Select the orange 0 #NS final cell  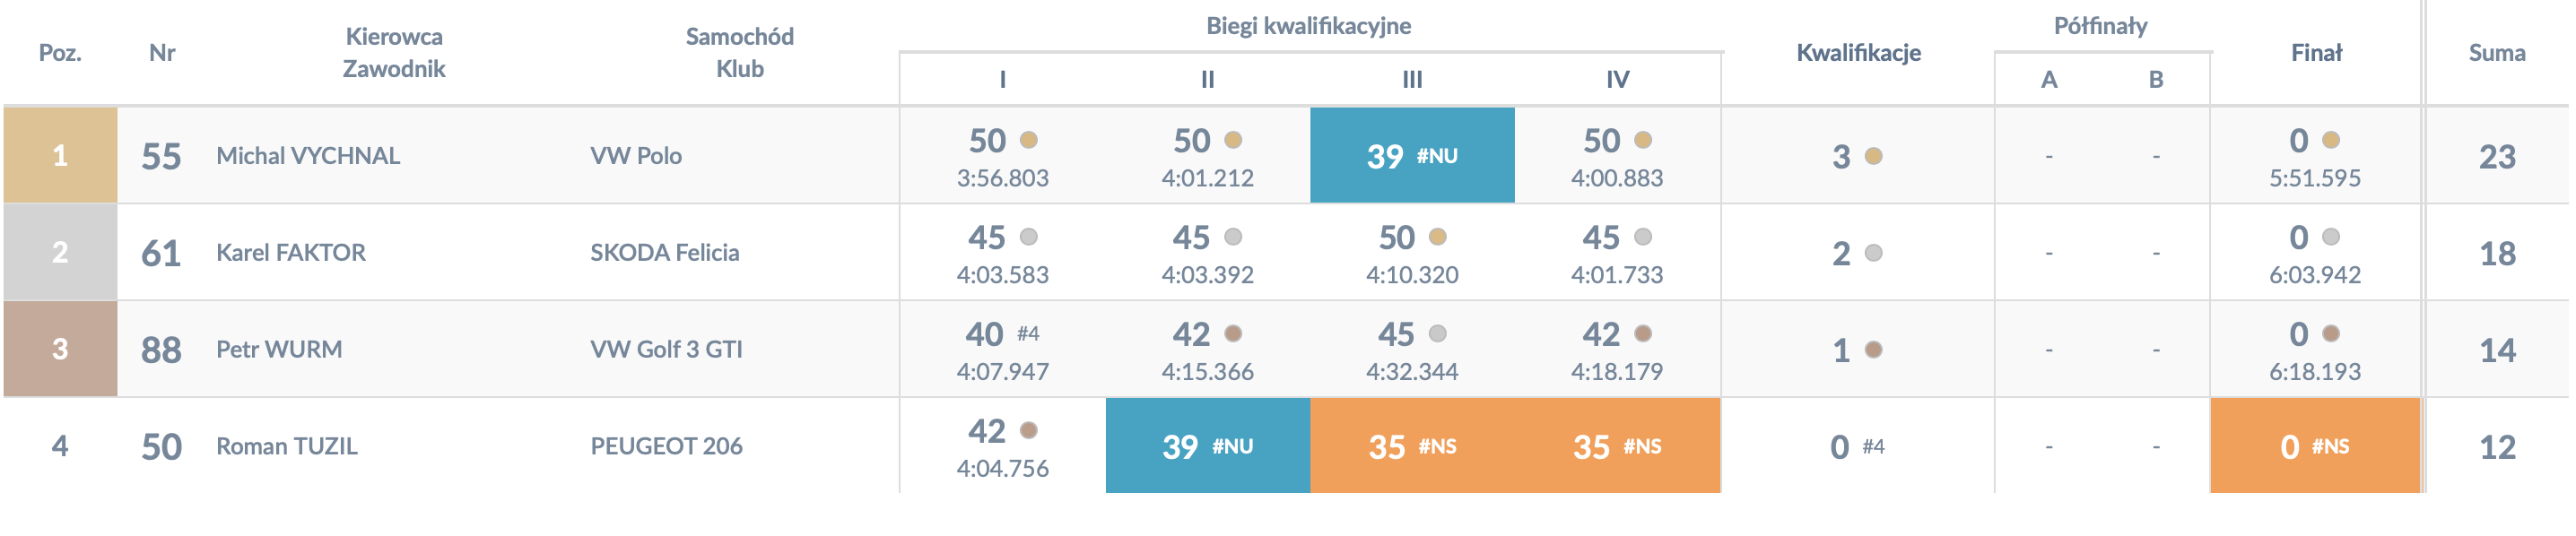[2315, 446]
